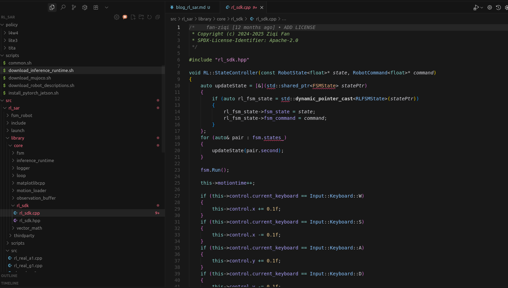Viewport: 508px width, 288px height.
Task: Open common.sh file
Action: point(82,63)
